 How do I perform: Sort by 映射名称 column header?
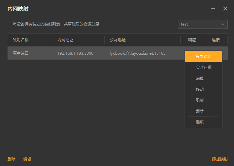pos(21,40)
